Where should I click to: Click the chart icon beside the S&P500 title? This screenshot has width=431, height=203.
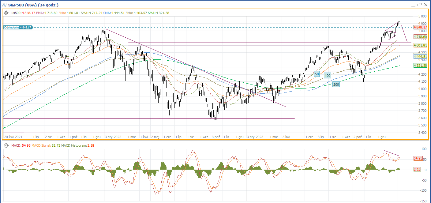pyautogui.click(x=4, y=5)
